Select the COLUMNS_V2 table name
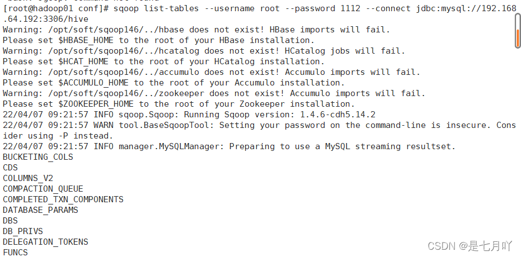Screen dimensions: 521x257 (28, 178)
